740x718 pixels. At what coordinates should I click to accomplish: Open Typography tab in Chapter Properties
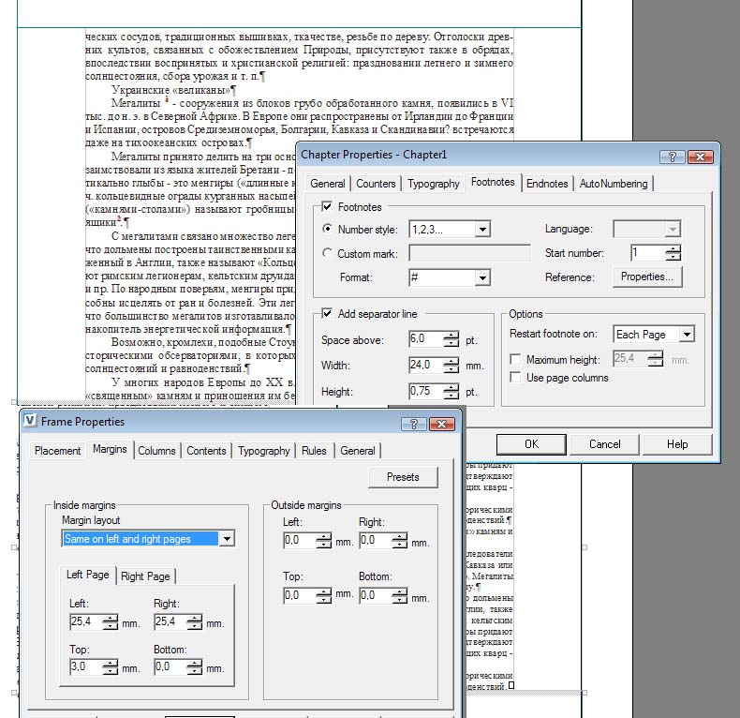(x=434, y=184)
